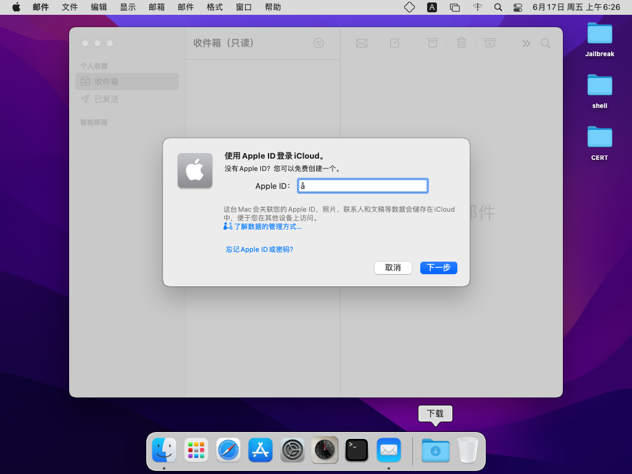This screenshot has width=632, height=474.
Task: Open the 邮件 application menu
Action: point(41,7)
